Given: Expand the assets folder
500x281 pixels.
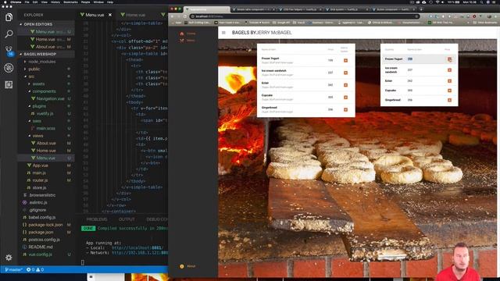Looking at the screenshot, I should 38,84.
